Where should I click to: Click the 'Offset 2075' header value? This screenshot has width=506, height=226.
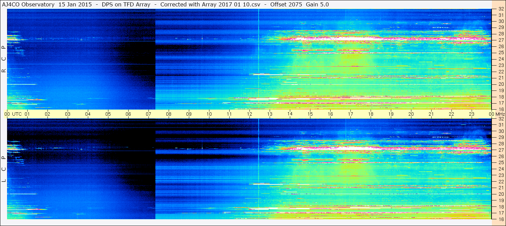[286, 4]
